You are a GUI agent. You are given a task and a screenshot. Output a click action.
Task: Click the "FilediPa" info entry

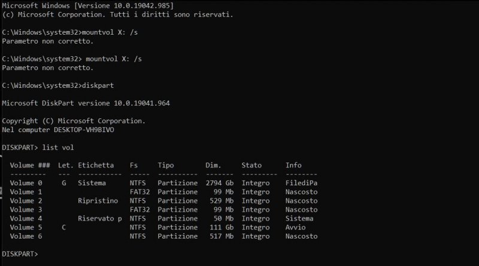click(301, 182)
